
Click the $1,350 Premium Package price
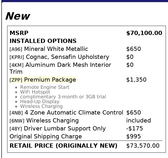tap(136, 80)
